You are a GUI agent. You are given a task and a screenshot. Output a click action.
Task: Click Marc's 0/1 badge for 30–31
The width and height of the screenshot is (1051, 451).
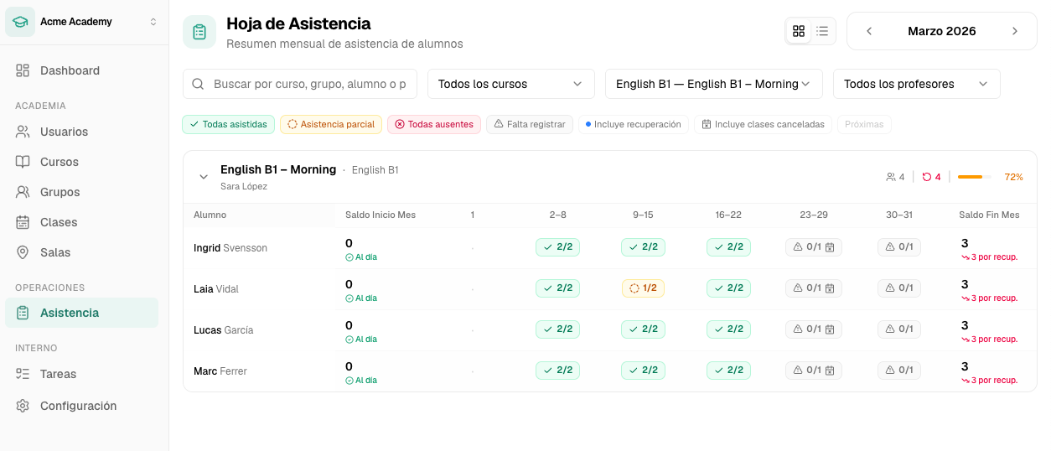coord(899,371)
